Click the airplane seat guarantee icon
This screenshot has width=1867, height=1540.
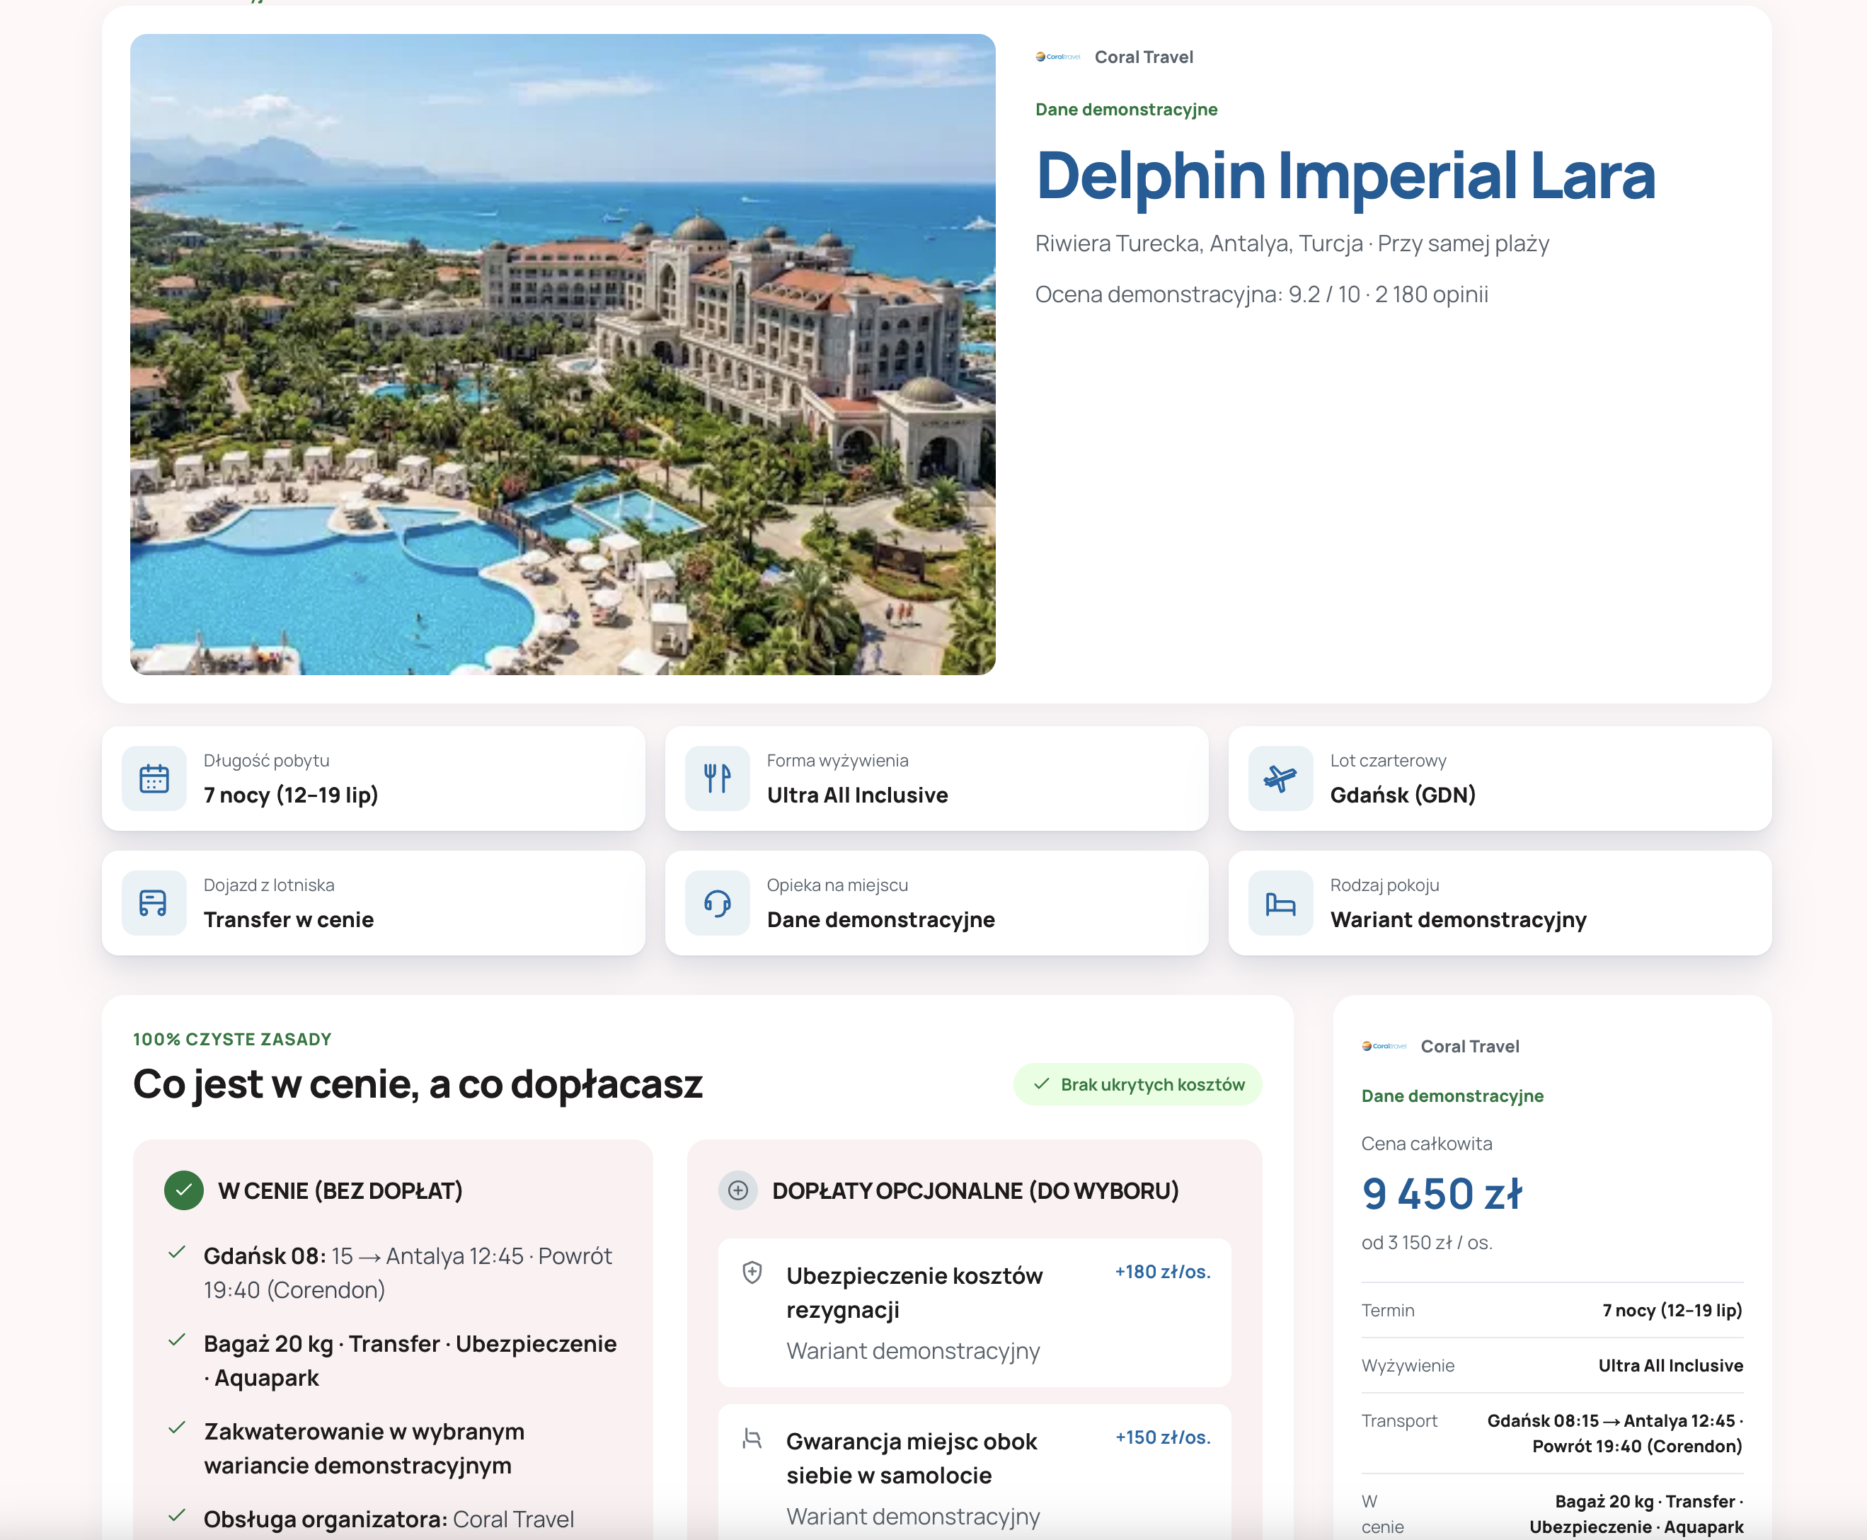752,1438
